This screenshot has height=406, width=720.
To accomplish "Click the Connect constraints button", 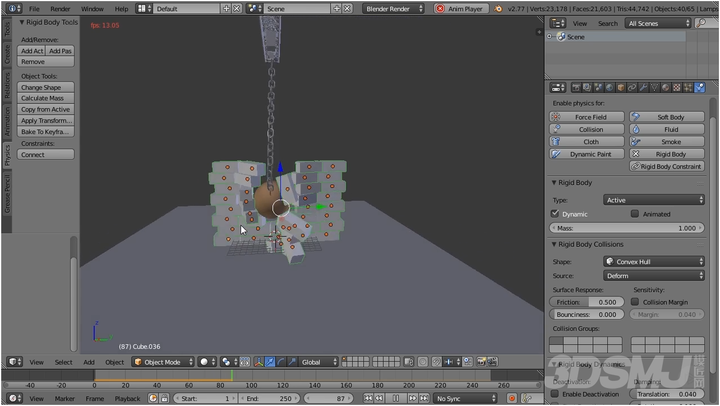I will click(x=46, y=155).
